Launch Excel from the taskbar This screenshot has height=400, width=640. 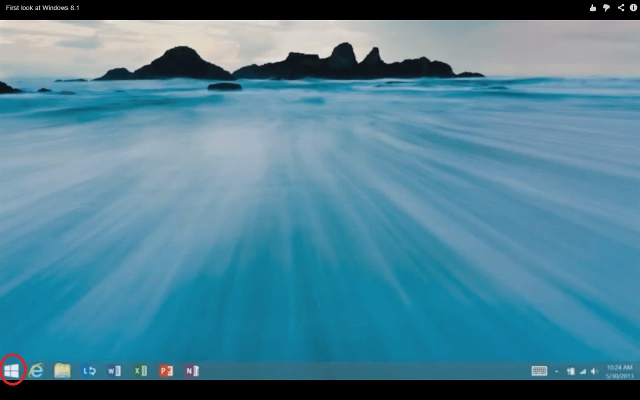coord(140,370)
